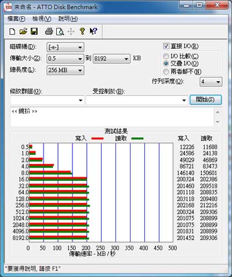Open the 磁碟機 drive [-e-] dropdown
Image resolution: width=232 pixels, height=277 pixels.
click(65, 47)
